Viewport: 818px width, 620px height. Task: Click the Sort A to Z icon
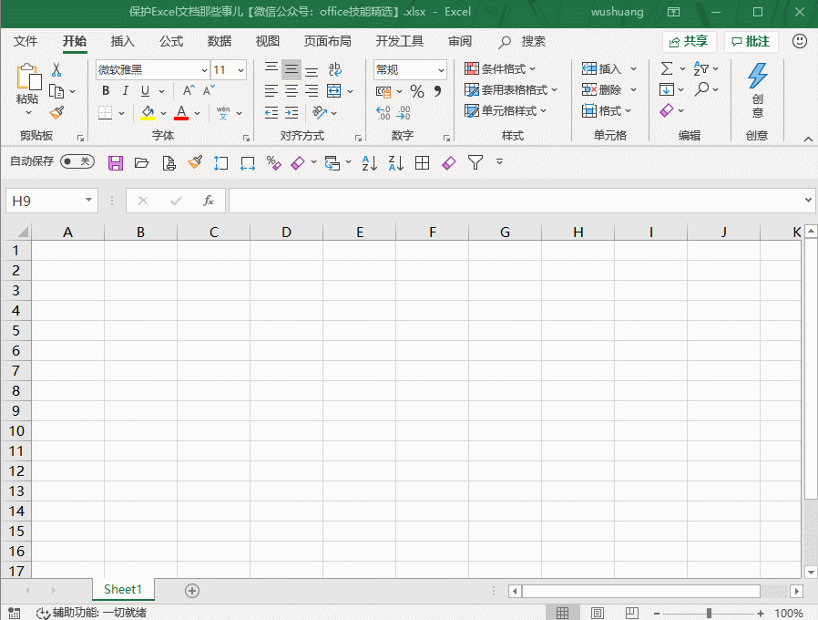pos(370,162)
